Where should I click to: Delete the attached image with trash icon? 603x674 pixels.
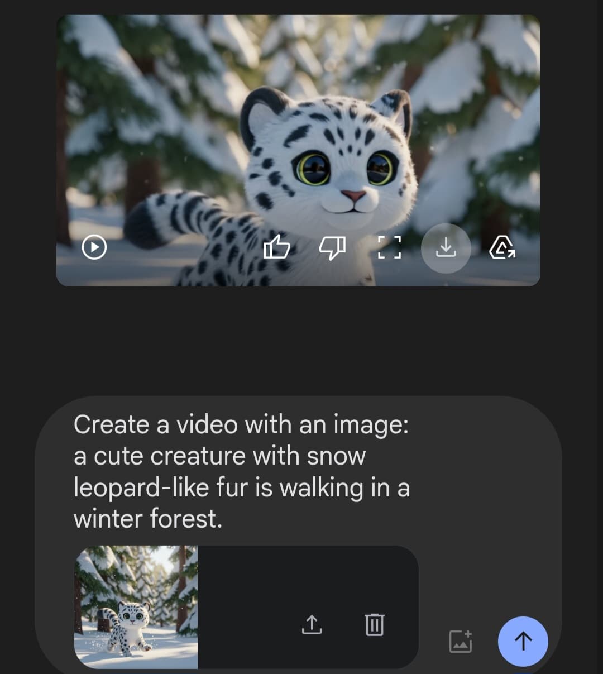point(374,624)
